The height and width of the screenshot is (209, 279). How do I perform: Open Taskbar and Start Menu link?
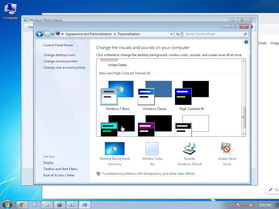pyautogui.click(x=60, y=169)
